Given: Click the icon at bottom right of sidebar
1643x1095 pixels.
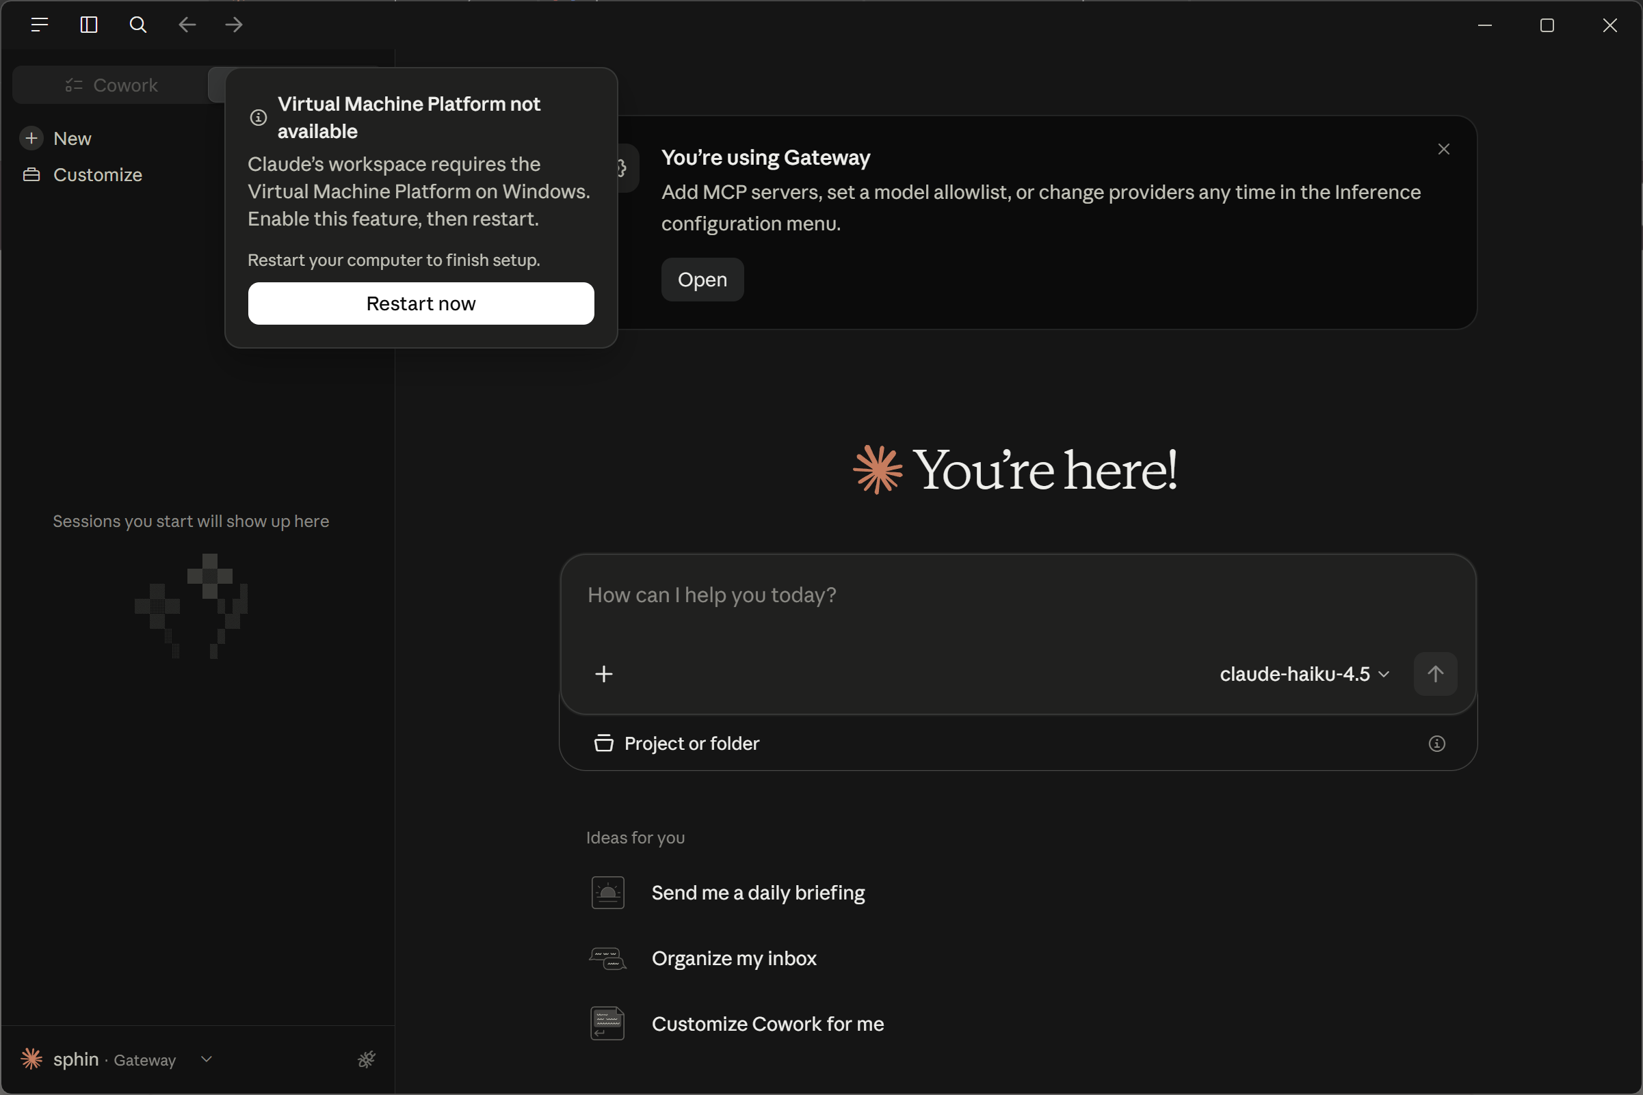Looking at the screenshot, I should [x=367, y=1059].
